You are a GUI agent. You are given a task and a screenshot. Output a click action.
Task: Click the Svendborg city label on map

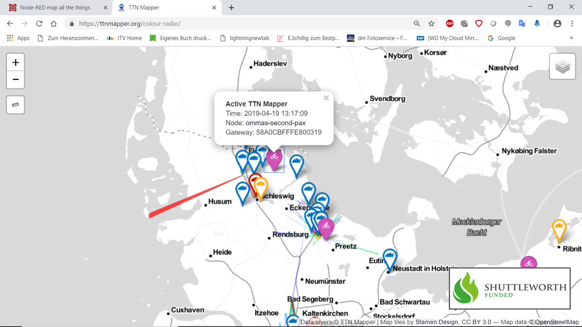[x=387, y=98]
